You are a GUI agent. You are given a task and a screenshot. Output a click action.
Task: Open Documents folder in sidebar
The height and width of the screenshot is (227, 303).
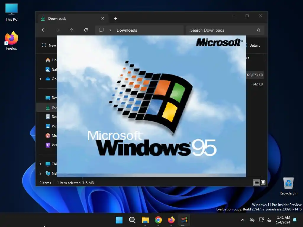click(x=51, y=116)
